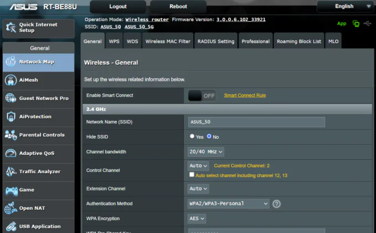Click the ASUS_50 SSID link in header
This screenshot has width=376, height=233.
(111, 27)
